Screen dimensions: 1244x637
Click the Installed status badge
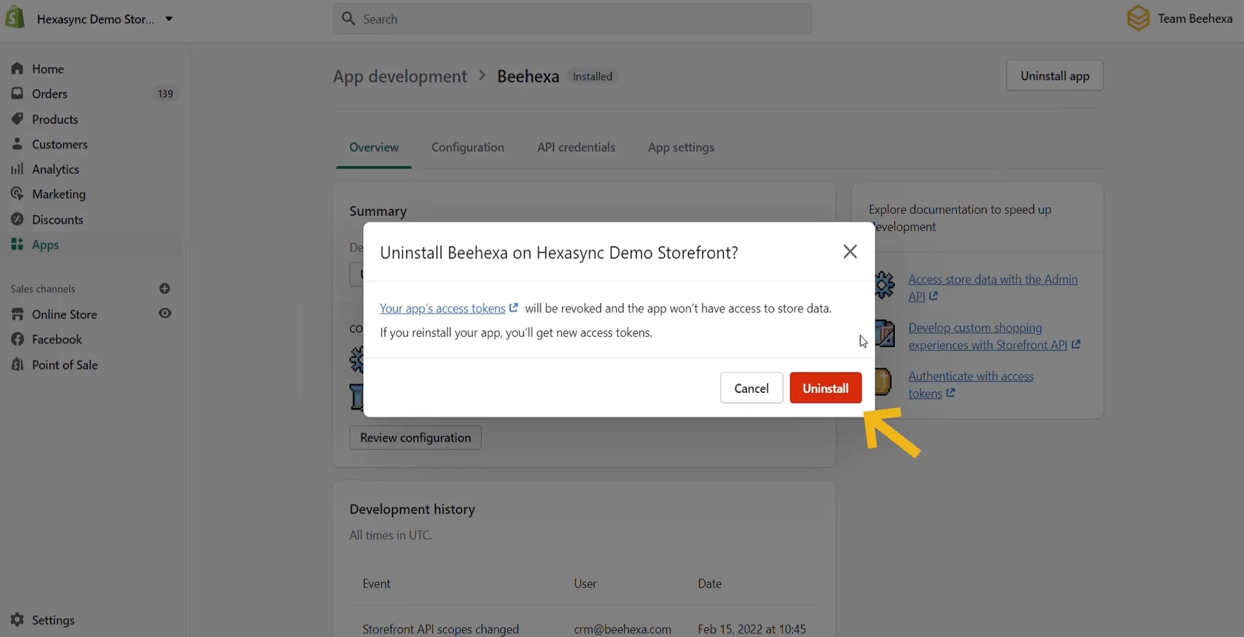(592, 76)
